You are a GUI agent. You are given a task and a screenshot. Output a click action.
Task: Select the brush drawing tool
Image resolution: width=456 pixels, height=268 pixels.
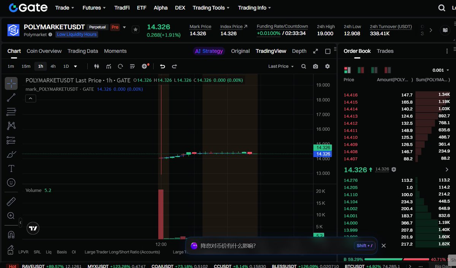pos(11,154)
